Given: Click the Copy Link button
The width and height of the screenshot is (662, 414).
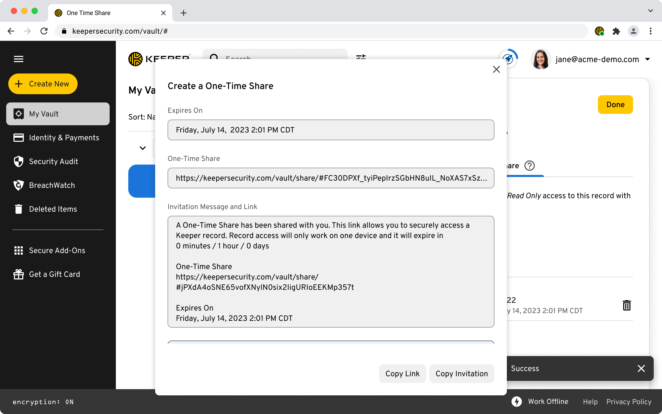Looking at the screenshot, I should [402, 373].
